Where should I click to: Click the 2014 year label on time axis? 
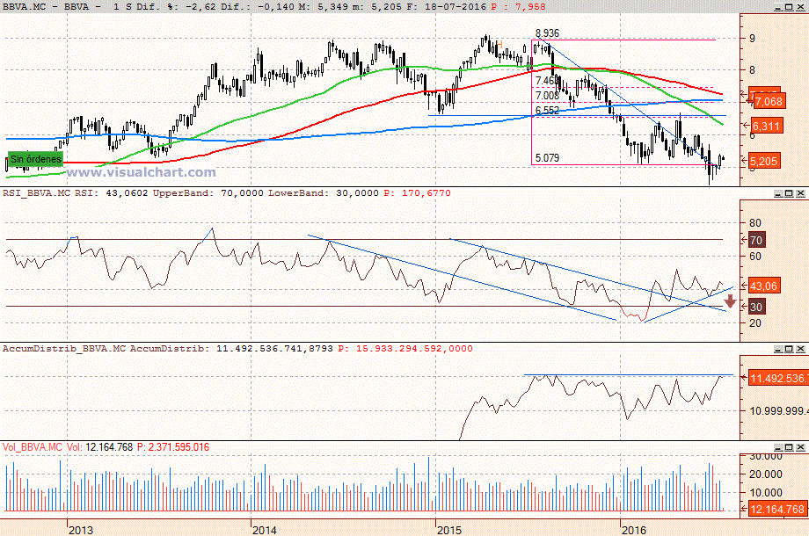point(265,530)
